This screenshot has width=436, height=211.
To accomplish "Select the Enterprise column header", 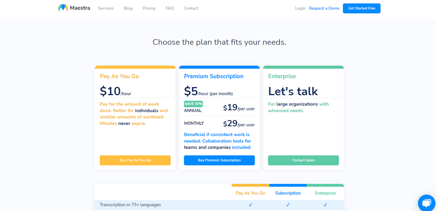I will pos(325,193).
